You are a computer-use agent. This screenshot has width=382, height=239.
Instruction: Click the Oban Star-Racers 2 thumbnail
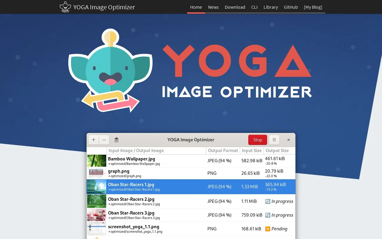(x=97, y=201)
